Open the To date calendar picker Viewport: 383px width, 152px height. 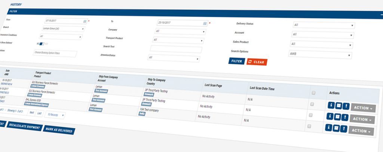(x=205, y=23)
